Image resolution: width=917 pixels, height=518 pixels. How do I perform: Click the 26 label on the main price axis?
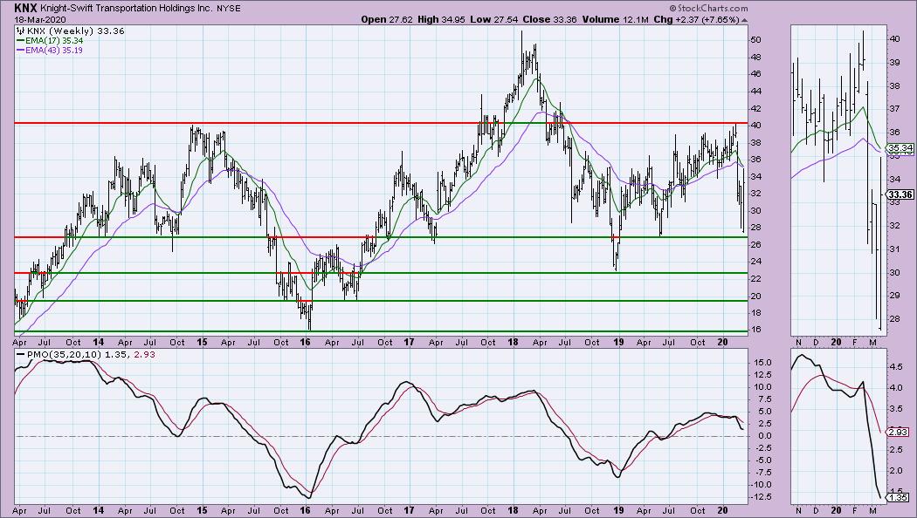[x=755, y=245]
